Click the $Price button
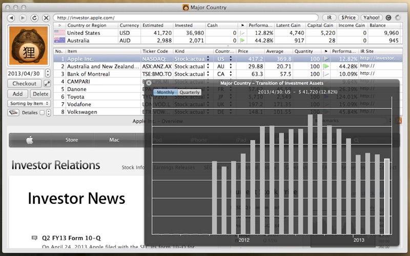The height and width of the screenshot is (256, 410). [x=348, y=17]
